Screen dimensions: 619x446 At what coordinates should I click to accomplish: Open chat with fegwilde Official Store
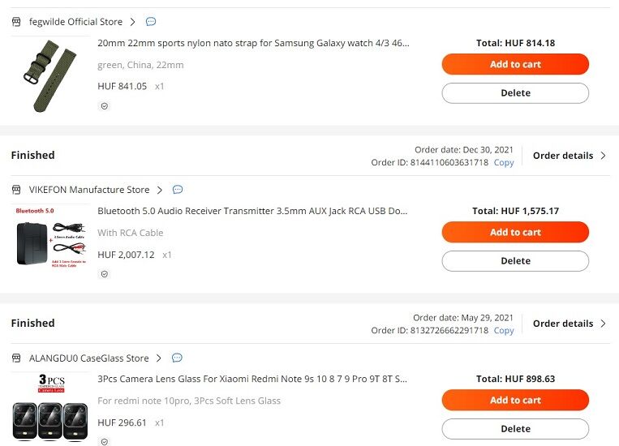[x=151, y=21]
